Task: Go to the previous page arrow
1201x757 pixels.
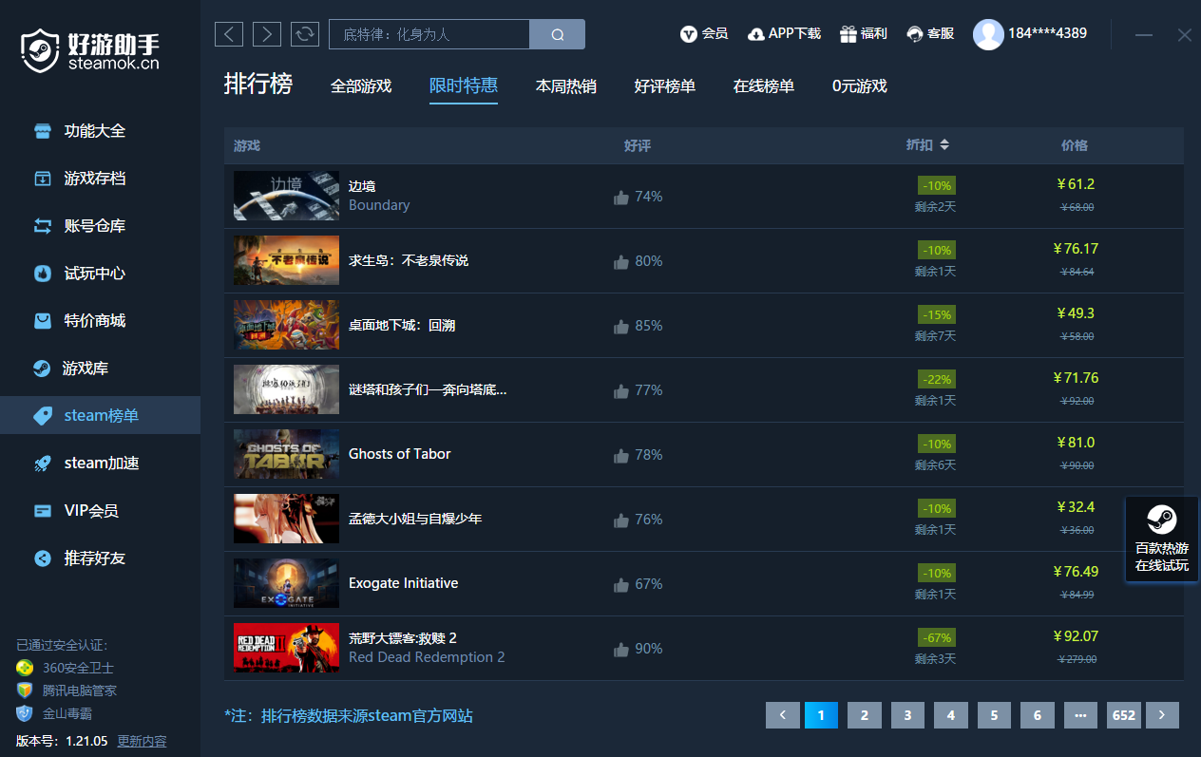Action: point(783,715)
